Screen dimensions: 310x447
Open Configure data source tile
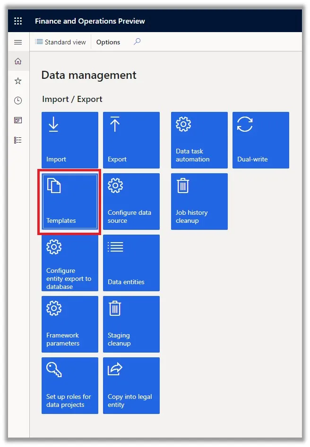pos(131,202)
